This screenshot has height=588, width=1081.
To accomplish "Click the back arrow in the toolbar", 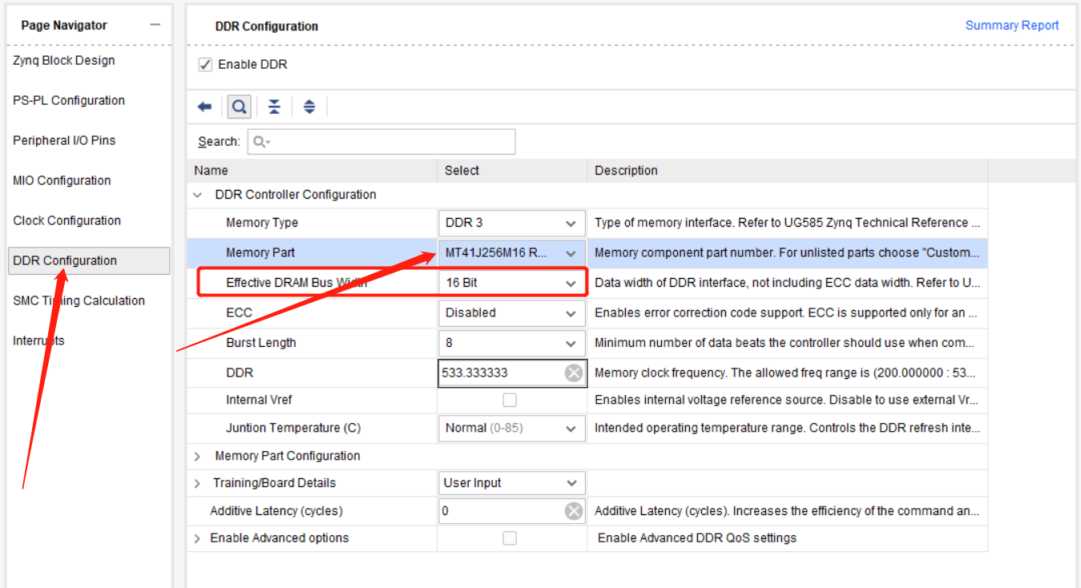I will tap(206, 106).
